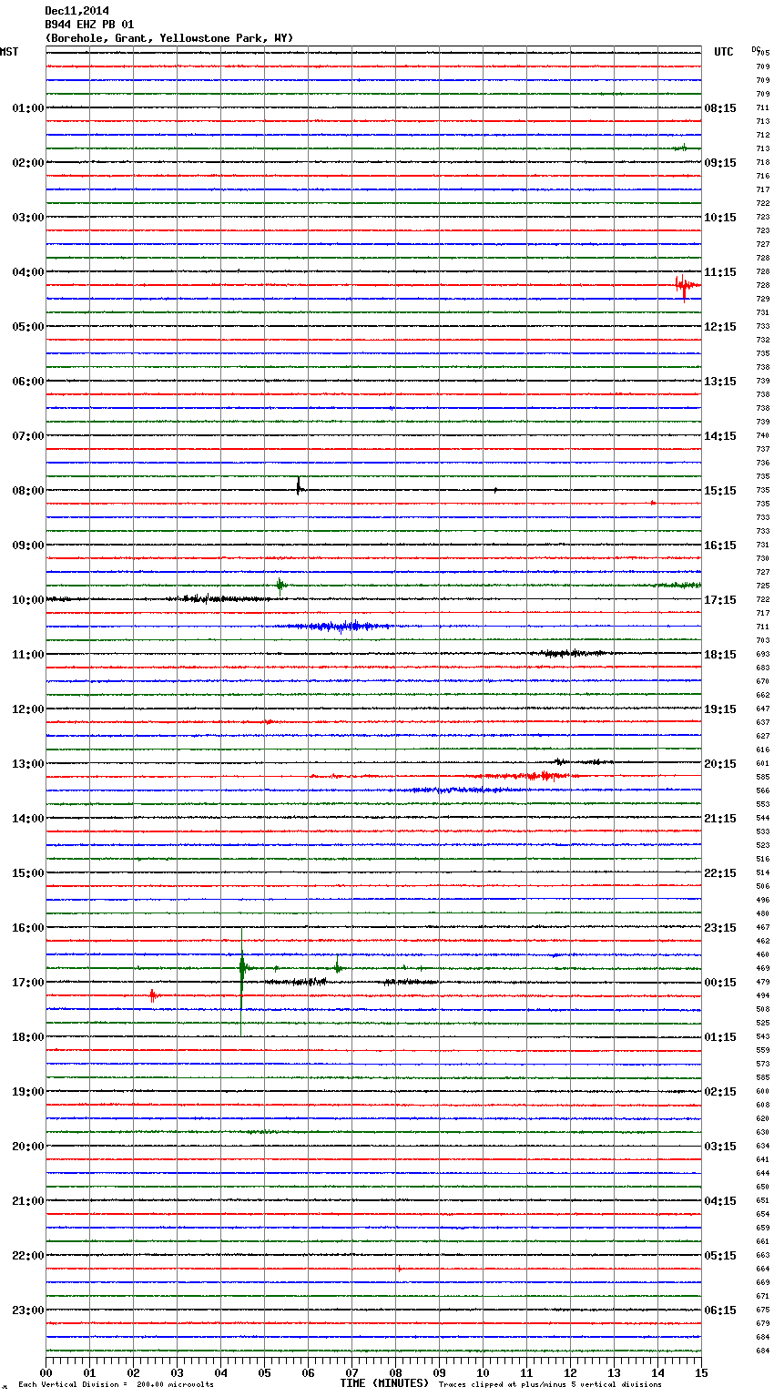Click the MST timezone header
Viewport: 774px width, 1397px height.
click(x=9, y=52)
